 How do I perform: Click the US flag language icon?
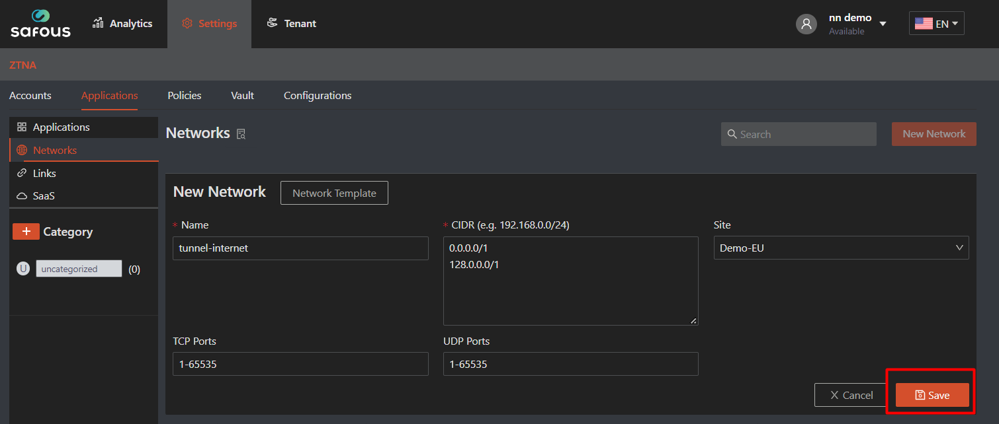[x=924, y=24]
